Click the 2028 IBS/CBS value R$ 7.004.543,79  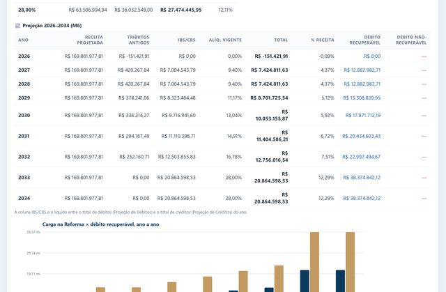[x=178, y=84]
